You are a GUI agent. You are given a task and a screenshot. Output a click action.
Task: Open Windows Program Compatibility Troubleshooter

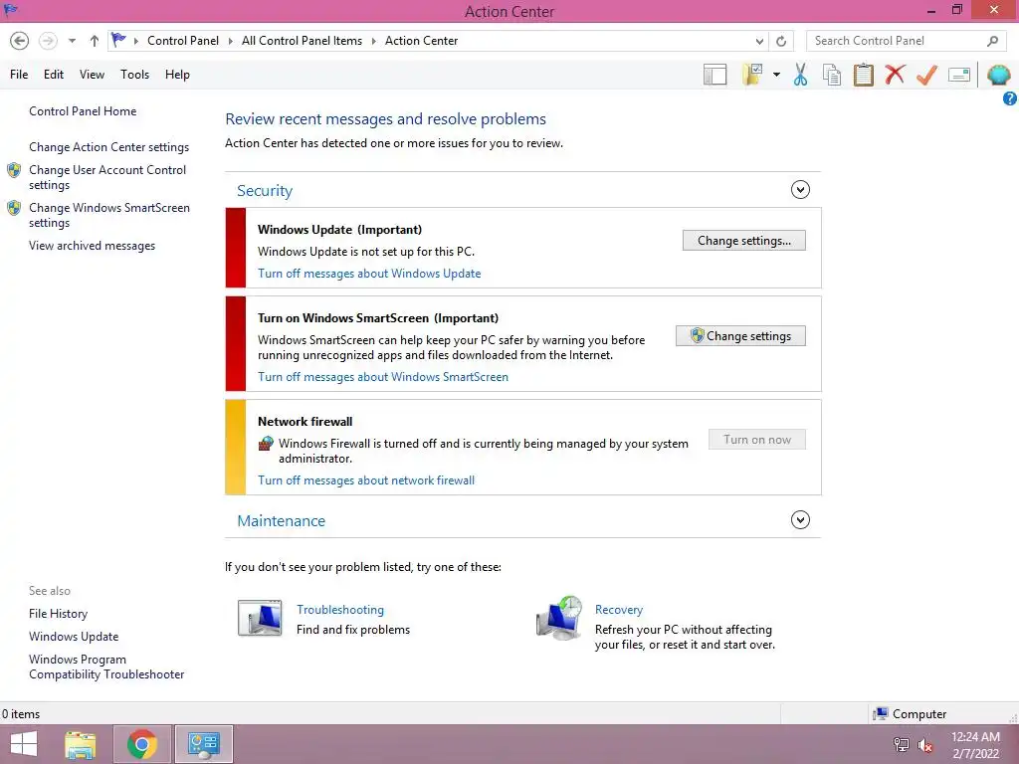click(106, 668)
